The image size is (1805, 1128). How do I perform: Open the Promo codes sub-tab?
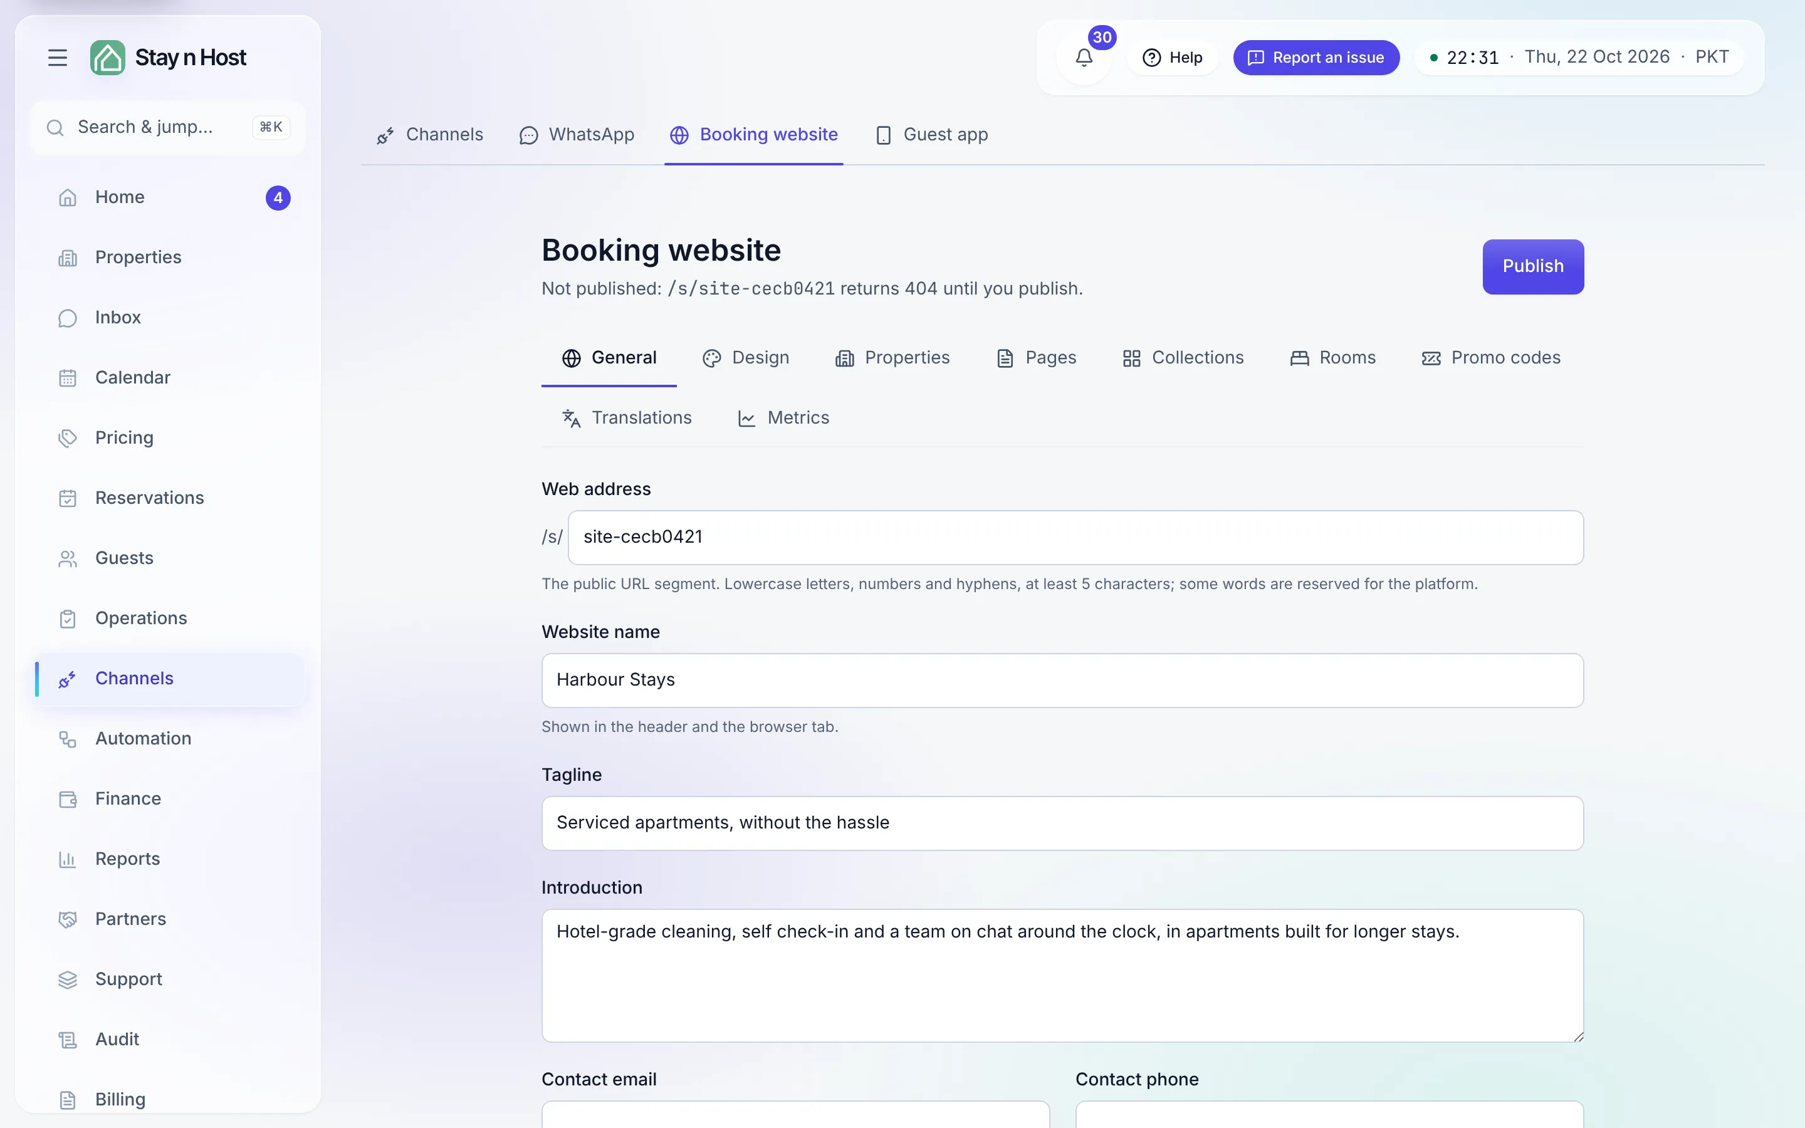(1491, 358)
